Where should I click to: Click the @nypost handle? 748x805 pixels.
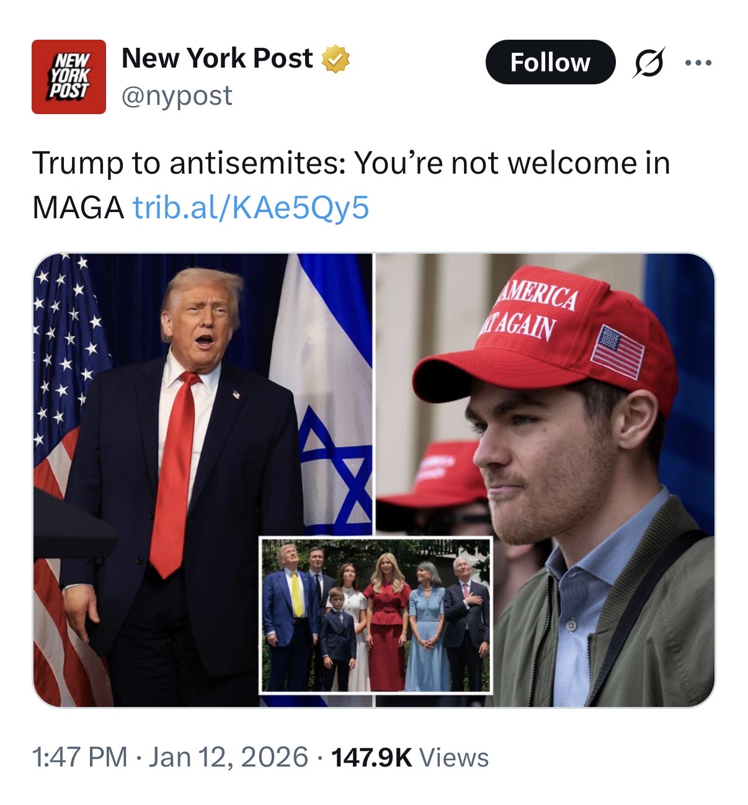click(x=177, y=96)
